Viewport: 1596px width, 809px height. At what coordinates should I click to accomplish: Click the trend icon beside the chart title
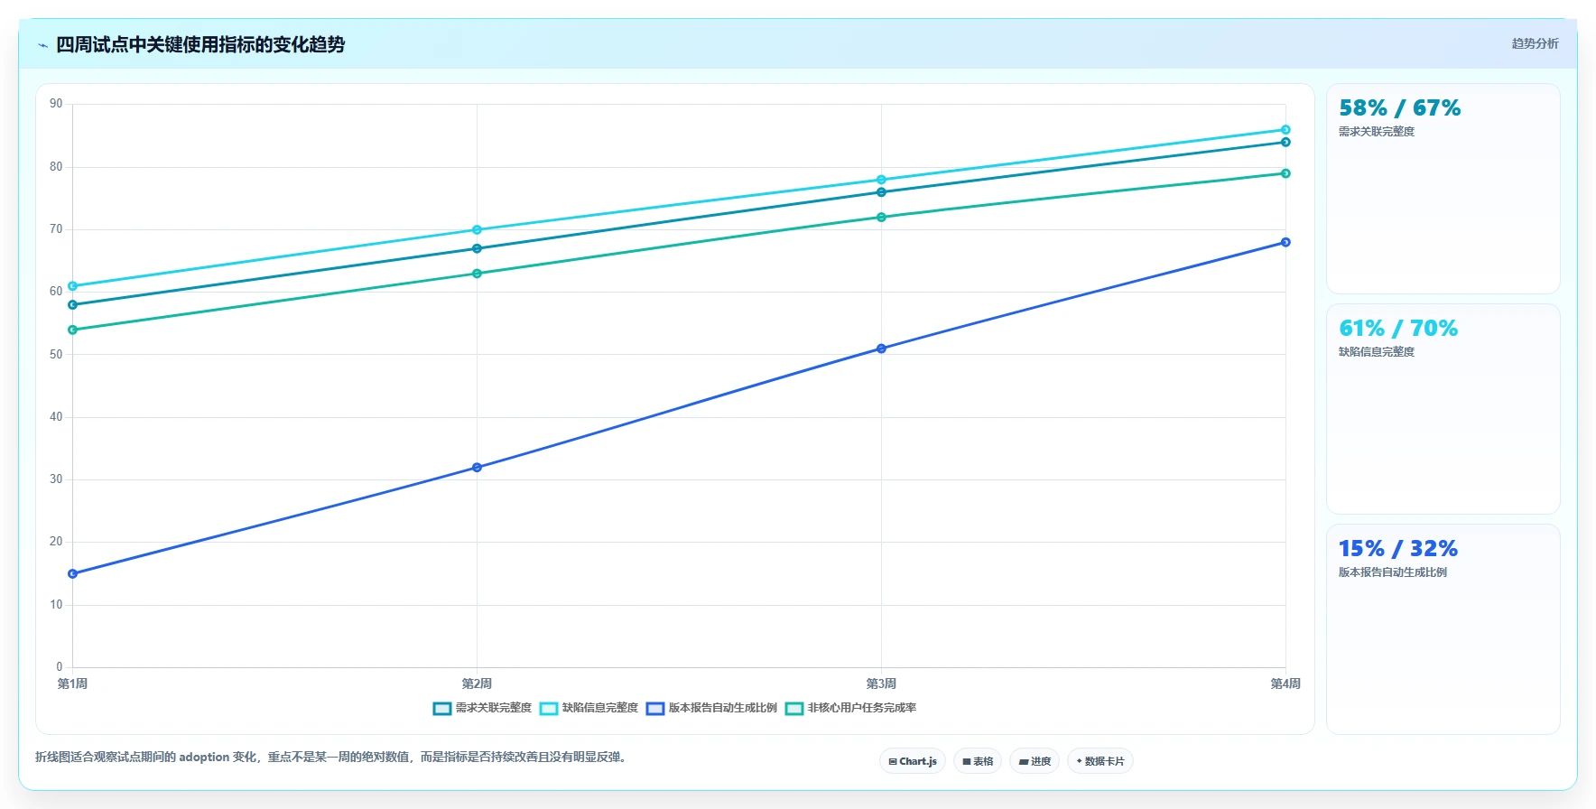point(42,45)
